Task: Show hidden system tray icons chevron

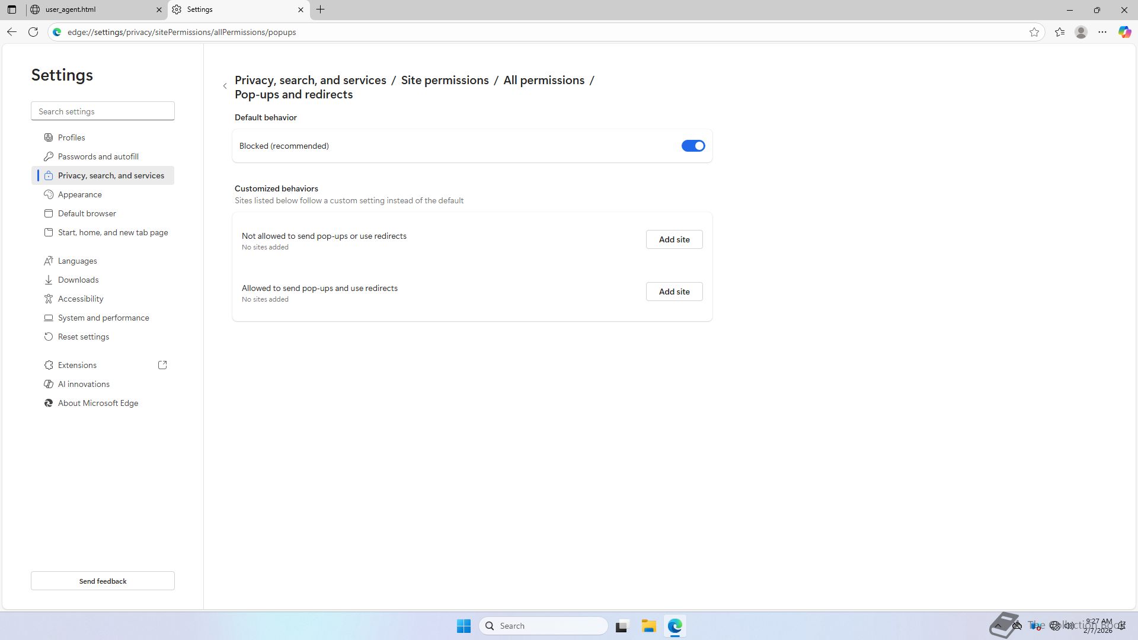Action: pyautogui.click(x=998, y=626)
